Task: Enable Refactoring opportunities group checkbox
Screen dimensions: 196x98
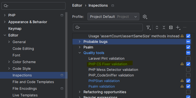Action: (x=188, y=92)
